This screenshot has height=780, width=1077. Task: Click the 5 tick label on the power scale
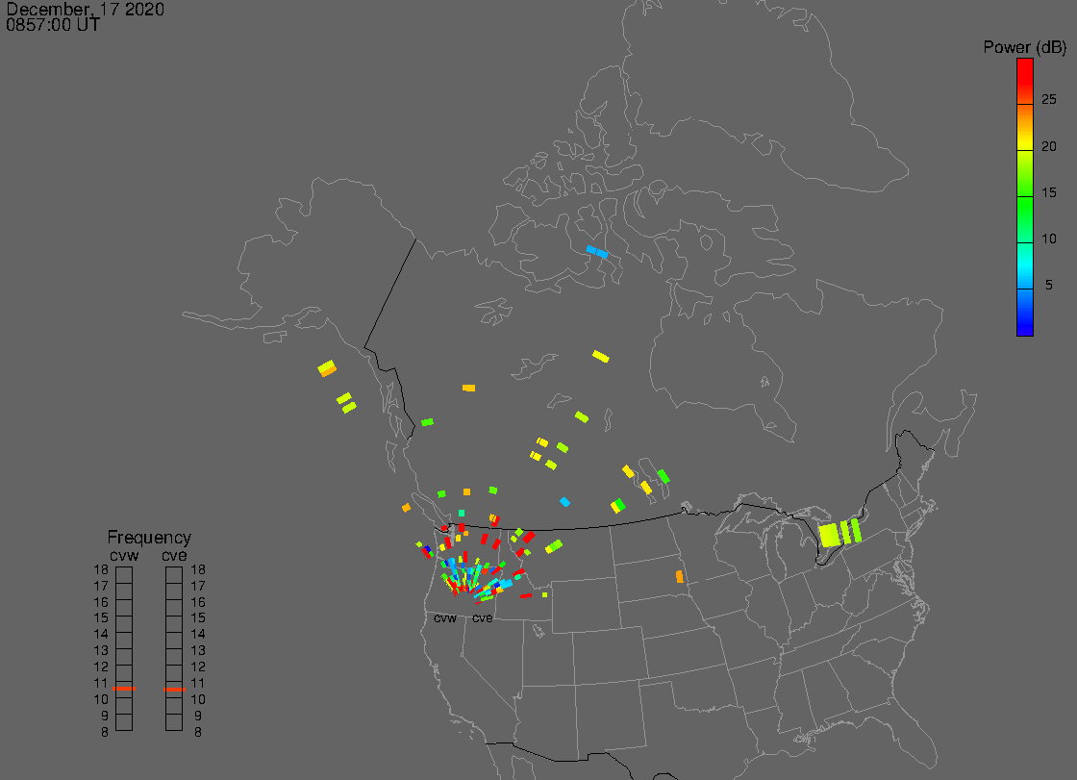tap(1048, 285)
